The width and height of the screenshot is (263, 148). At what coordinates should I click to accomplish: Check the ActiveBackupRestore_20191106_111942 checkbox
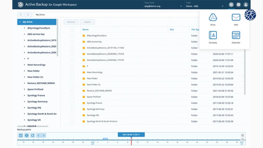[72, 48]
